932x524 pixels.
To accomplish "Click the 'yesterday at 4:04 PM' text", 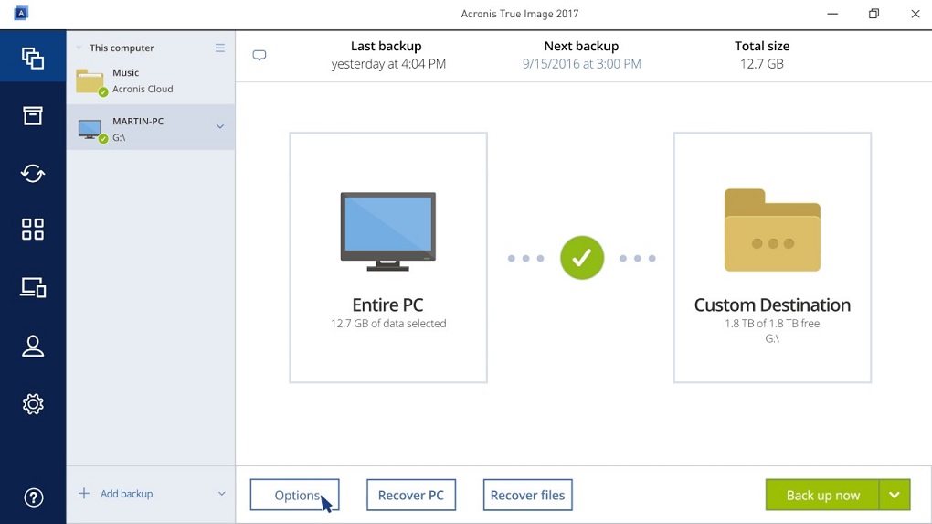I will point(388,64).
